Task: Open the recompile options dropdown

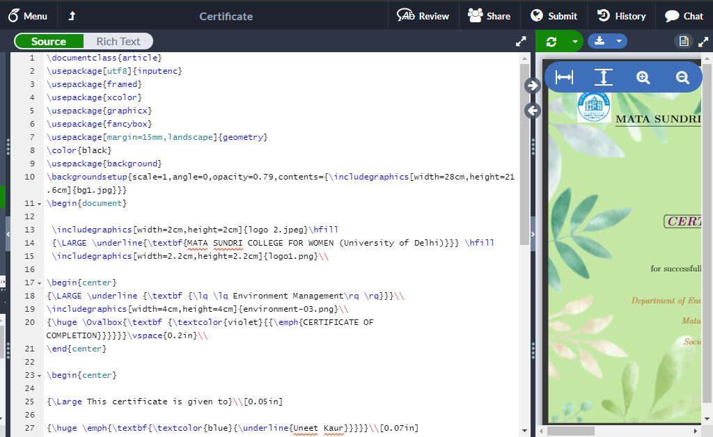Action: (x=575, y=41)
